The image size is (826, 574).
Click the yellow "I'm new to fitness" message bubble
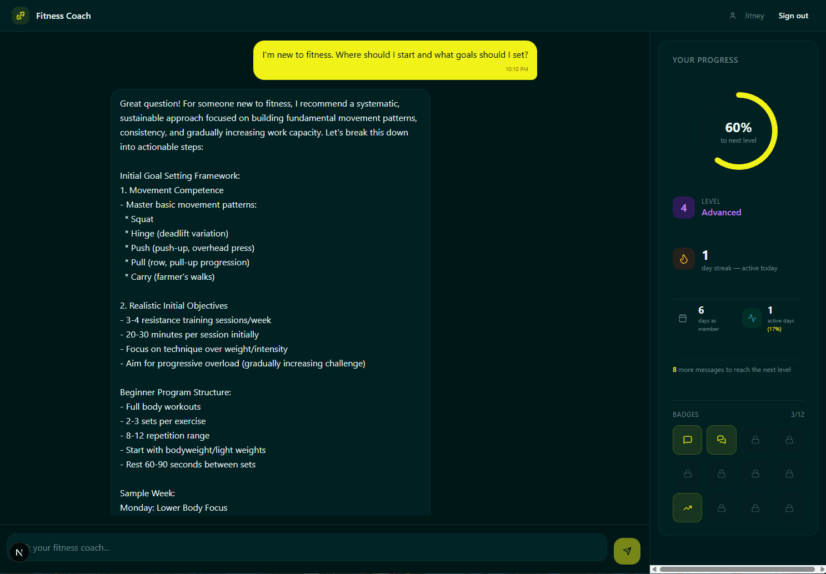tap(395, 60)
